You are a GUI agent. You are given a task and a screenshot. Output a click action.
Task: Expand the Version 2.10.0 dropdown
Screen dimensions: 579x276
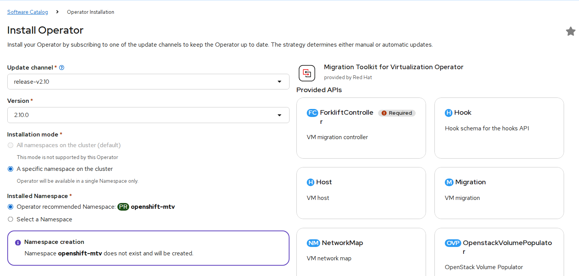click(x=148, y=115)
